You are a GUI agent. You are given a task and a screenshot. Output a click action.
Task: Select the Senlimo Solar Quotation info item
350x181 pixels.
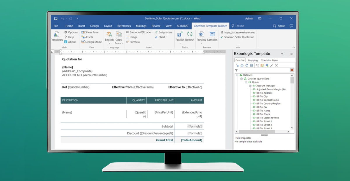(237, 37)
